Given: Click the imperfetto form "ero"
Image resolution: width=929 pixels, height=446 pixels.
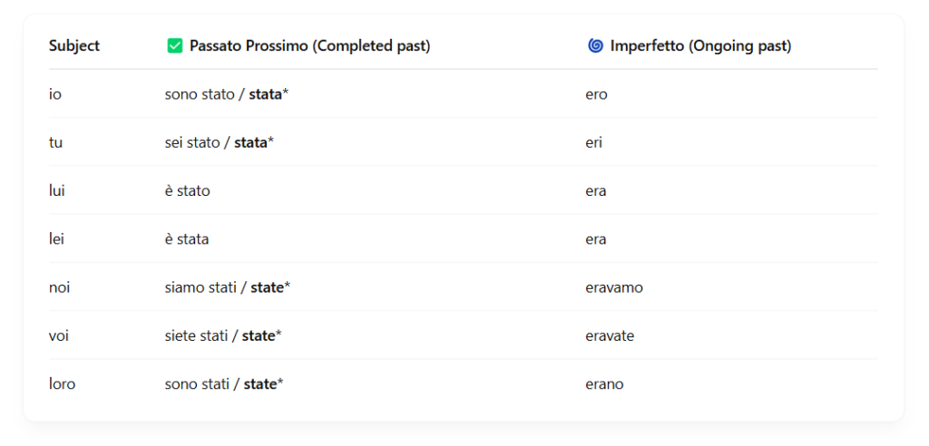Looking at the screenshot, I should [597, 94].
